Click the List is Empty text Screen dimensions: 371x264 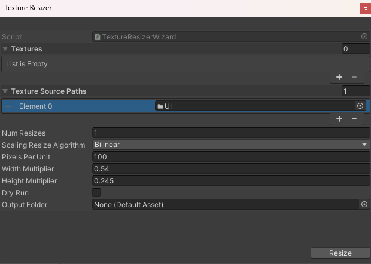[27, 64]
